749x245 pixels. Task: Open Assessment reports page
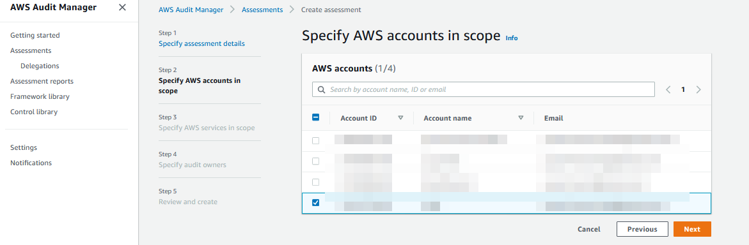point(42,81)
